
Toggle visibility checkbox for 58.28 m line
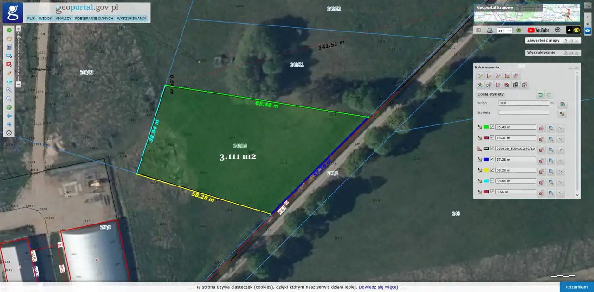pos(492,170)
